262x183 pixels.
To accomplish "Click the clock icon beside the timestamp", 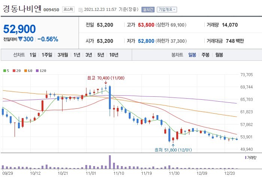I will point(80,10).
